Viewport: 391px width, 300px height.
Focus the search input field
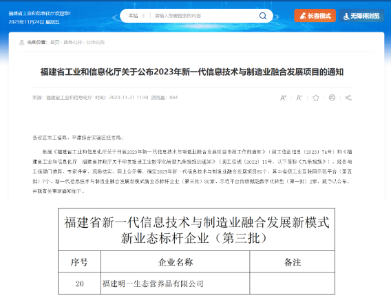[x=204, y=16]
